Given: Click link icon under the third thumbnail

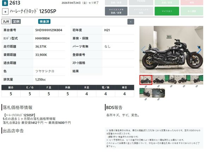Looking at the screenshot, I should [171, 86].
